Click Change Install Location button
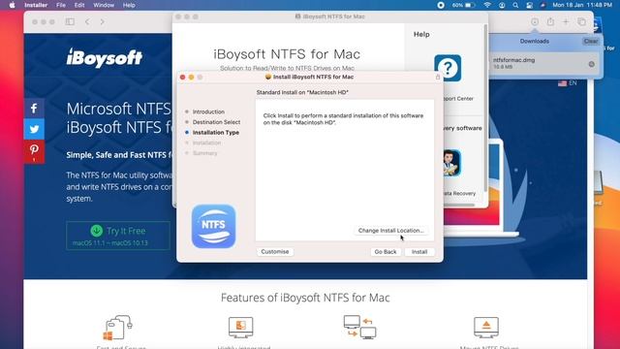The height and width of the screenshot is (349, 620). (x=390, y=231)
